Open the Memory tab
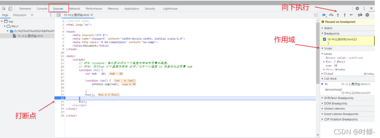Viewport: 380px width, 138px height. coord(113,8)
